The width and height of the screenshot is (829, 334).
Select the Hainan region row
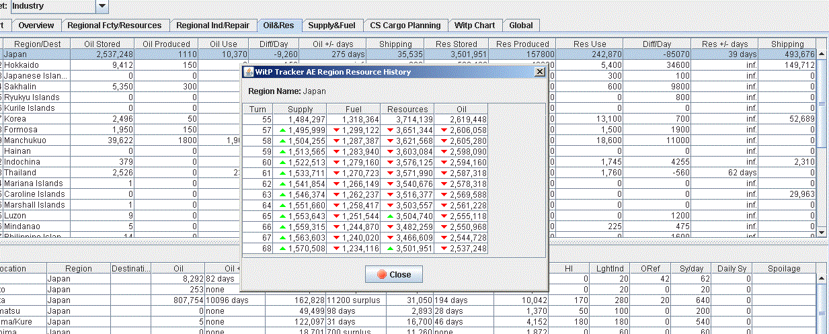(409, 151)
